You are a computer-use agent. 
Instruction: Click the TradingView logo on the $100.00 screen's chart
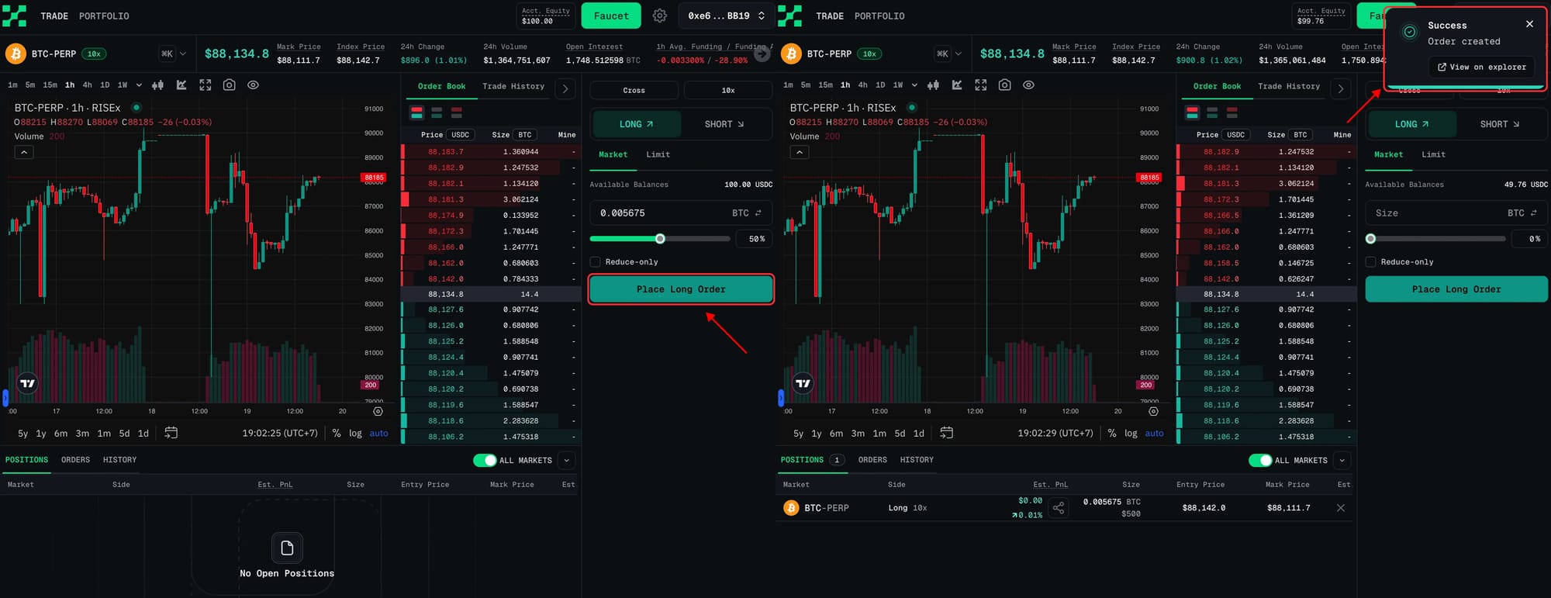(27, 383)
